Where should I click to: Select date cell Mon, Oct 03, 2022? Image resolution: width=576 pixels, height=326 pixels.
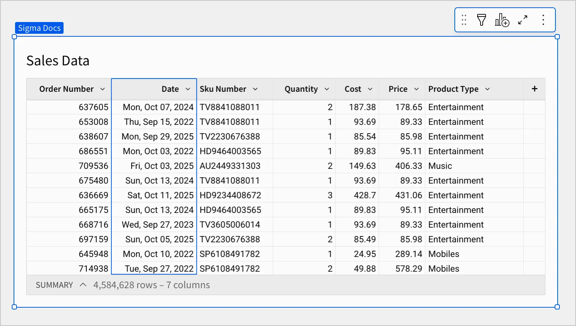[154, 151]
